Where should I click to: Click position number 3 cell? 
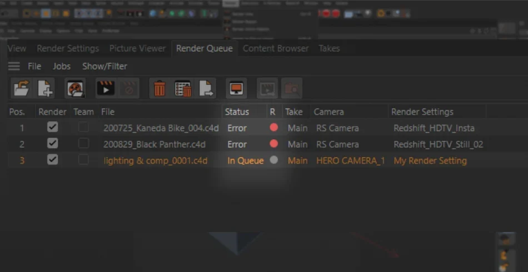coord(22,161)
